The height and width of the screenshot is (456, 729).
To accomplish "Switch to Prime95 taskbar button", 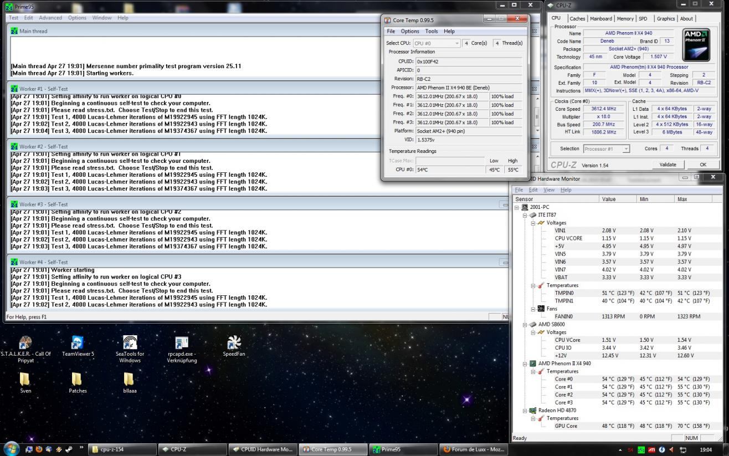I will [403, 449].
